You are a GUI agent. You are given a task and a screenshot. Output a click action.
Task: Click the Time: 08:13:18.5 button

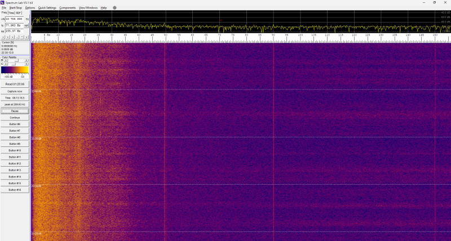click(15, 98)
